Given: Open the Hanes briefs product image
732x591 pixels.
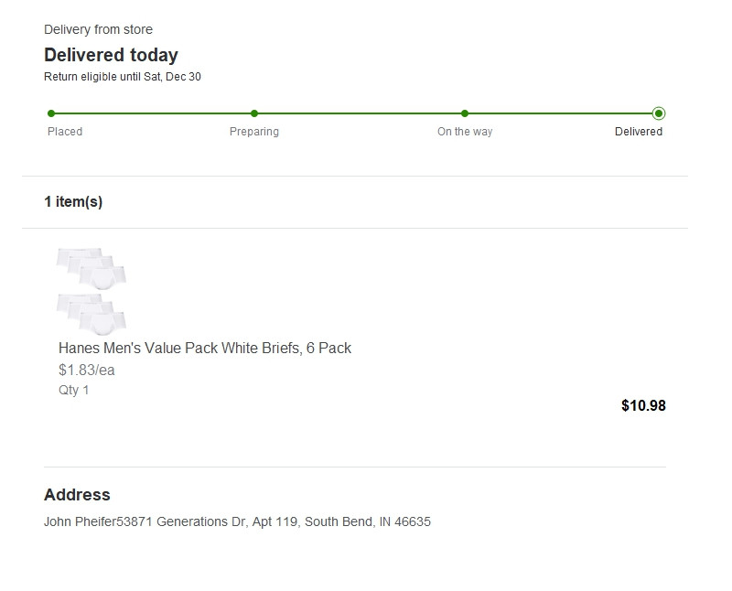Looking at the screenshot, I should [91, 291].
